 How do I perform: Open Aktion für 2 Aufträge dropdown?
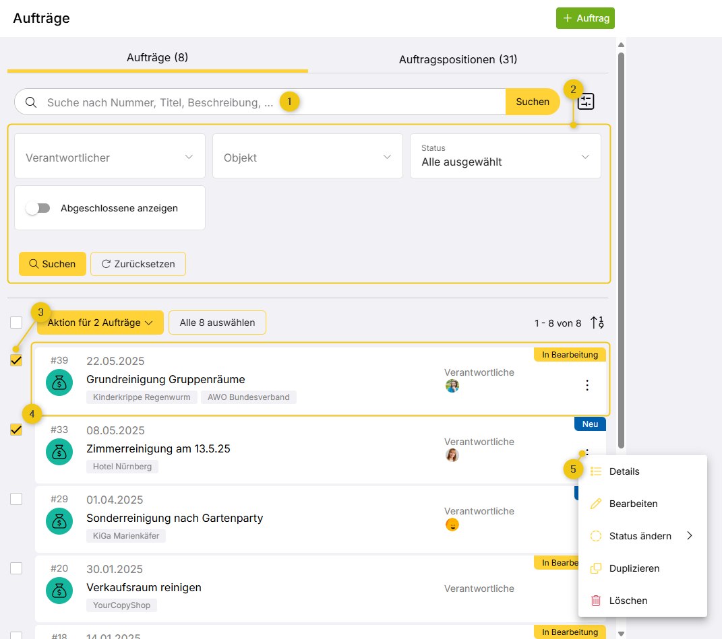click(x=100, y=323)
